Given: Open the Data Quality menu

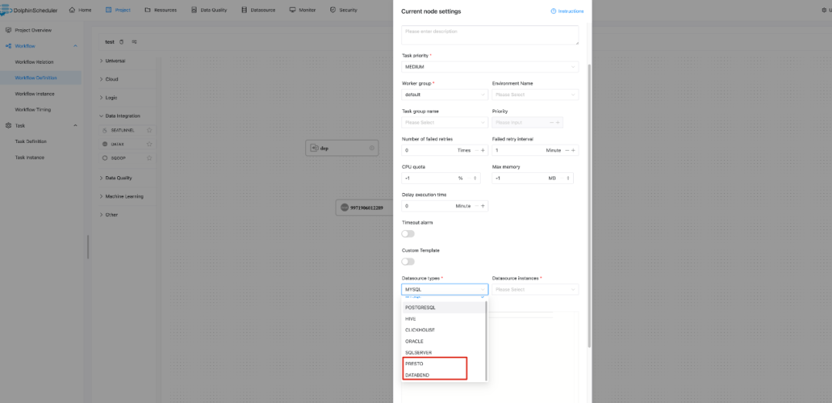Looking at the screenshot, I should pos(209,10).
